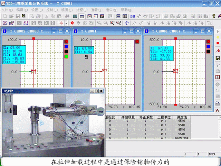
Task: Click green channel swatch in CH002 chart
Action: pos(66,57)
